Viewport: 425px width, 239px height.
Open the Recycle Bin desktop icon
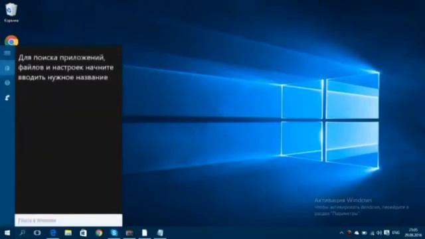pos(11,13)
